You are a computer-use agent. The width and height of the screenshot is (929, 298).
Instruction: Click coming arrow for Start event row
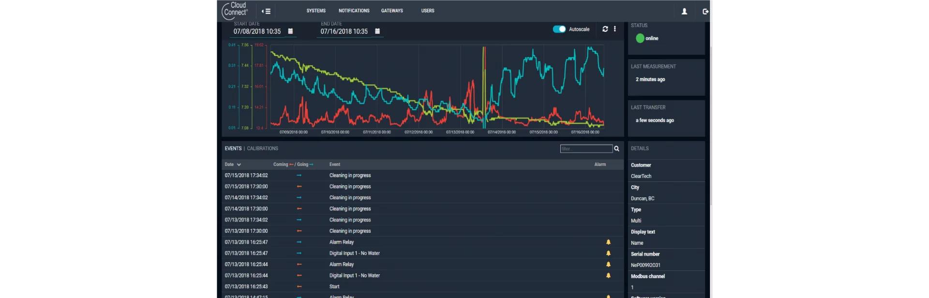click(299, 286)
